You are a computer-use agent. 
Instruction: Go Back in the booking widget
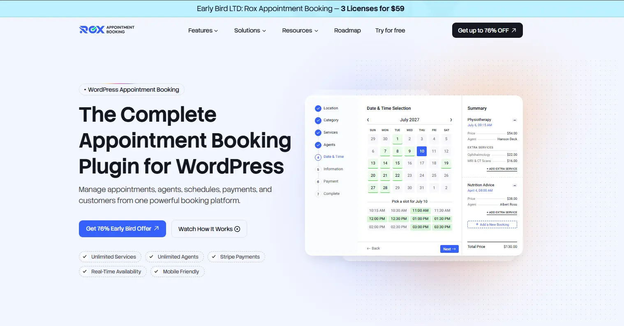coord(373,248)
